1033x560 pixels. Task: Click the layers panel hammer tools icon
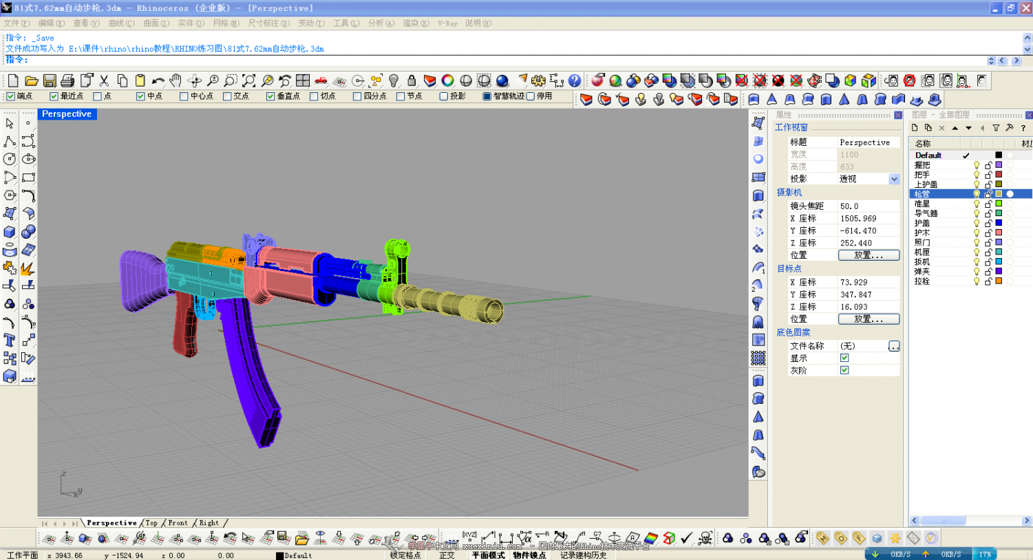click(x=1010, y=128)
